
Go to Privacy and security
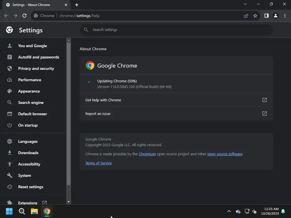(x=36, y=68)
